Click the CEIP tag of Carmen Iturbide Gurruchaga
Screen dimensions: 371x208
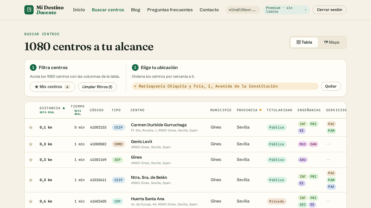119,127
